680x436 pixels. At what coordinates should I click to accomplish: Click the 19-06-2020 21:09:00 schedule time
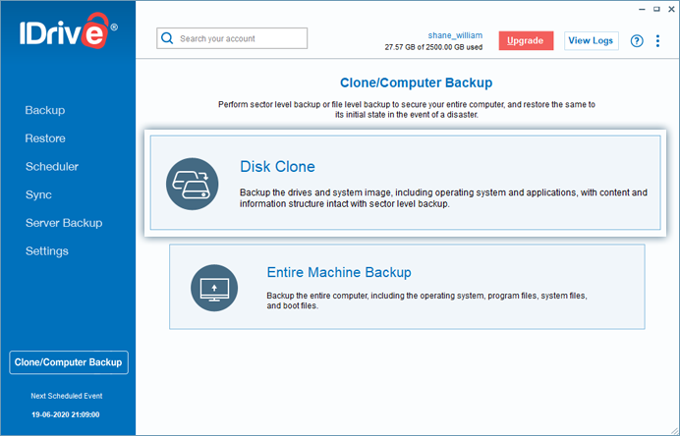coord(66,414)
